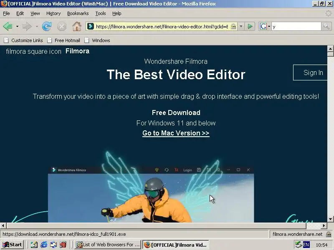The height and width of the screenshot is (250, 334).
Task: Click the Start button
Action: [x=12, y=245]
